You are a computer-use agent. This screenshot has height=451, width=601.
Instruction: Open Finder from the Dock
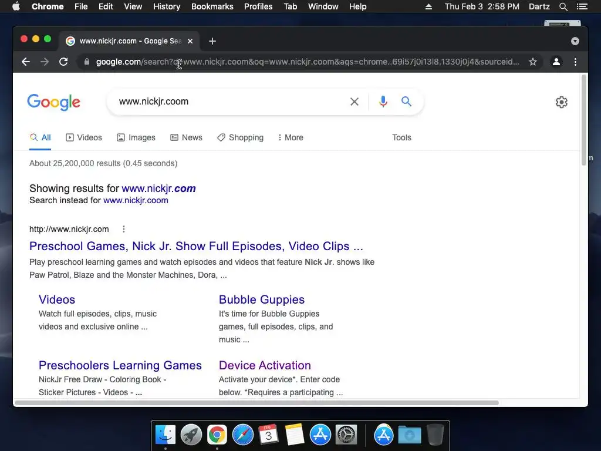coord(166,435)
